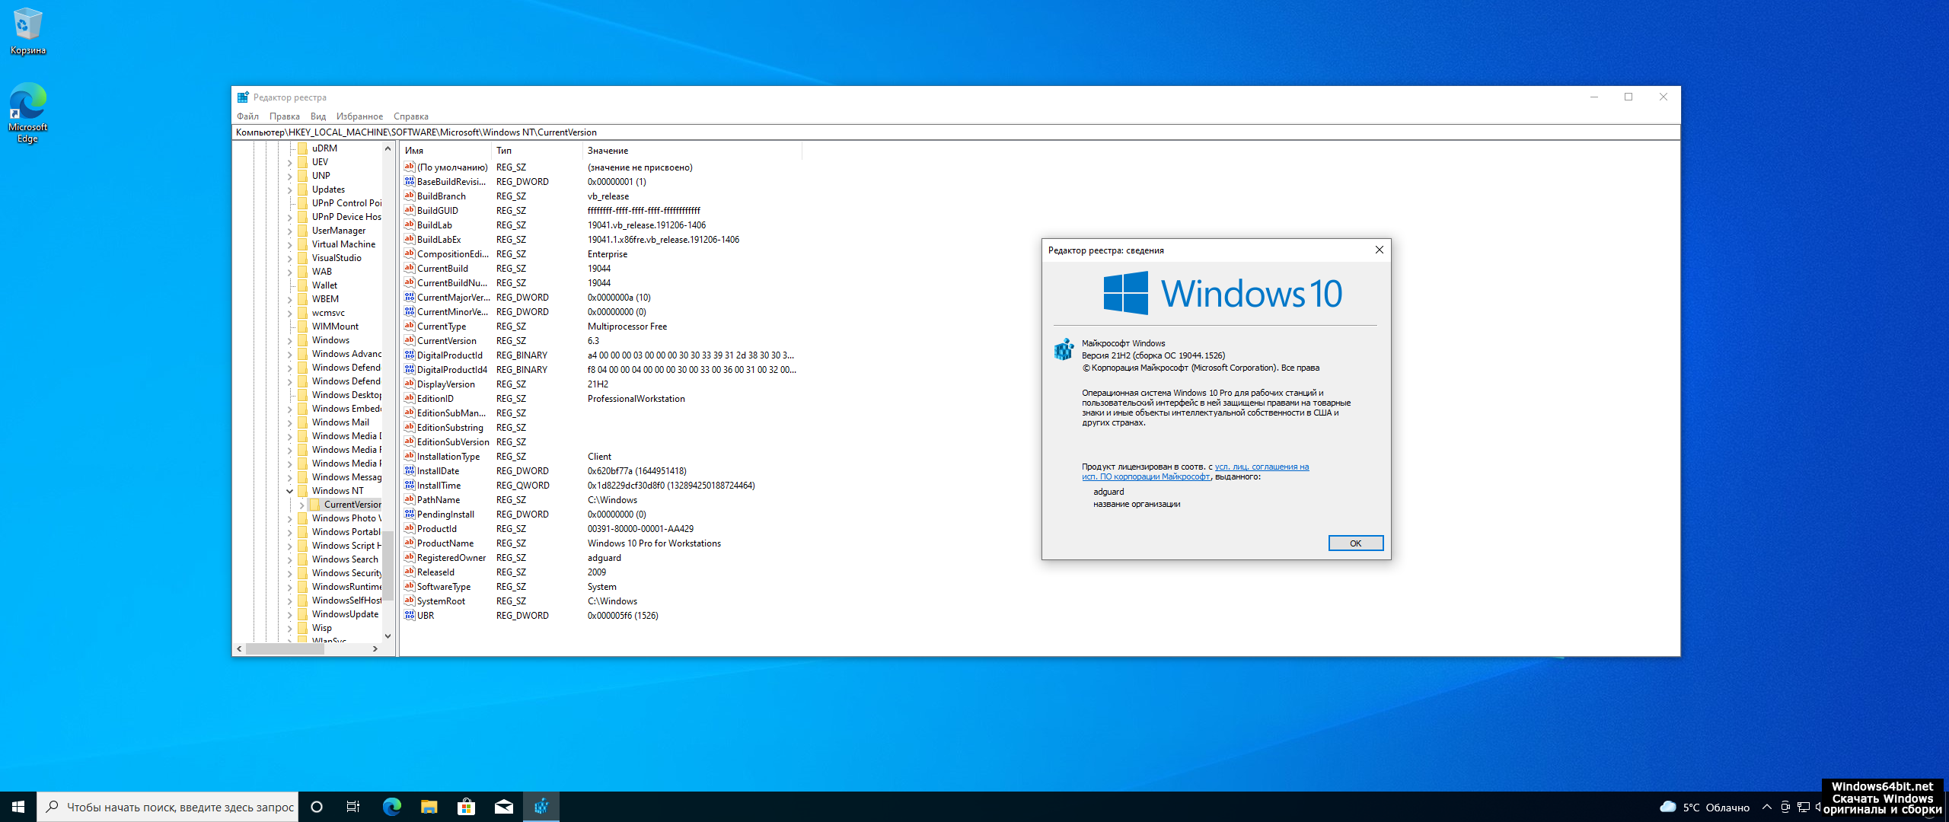Open Microsoft Store from taskbar
Image resolution: width=1949 pixels, height=822 pixels.
point(466,807)
